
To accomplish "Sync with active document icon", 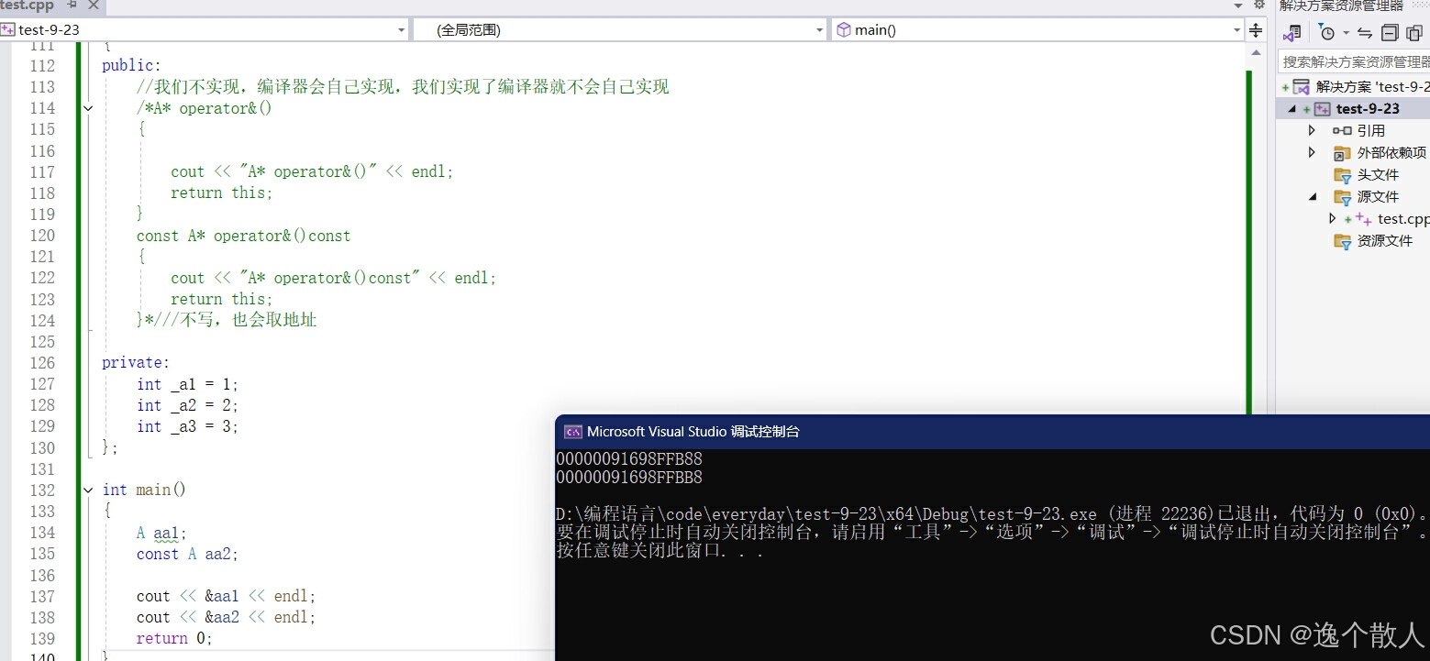I will (1365, 33).
